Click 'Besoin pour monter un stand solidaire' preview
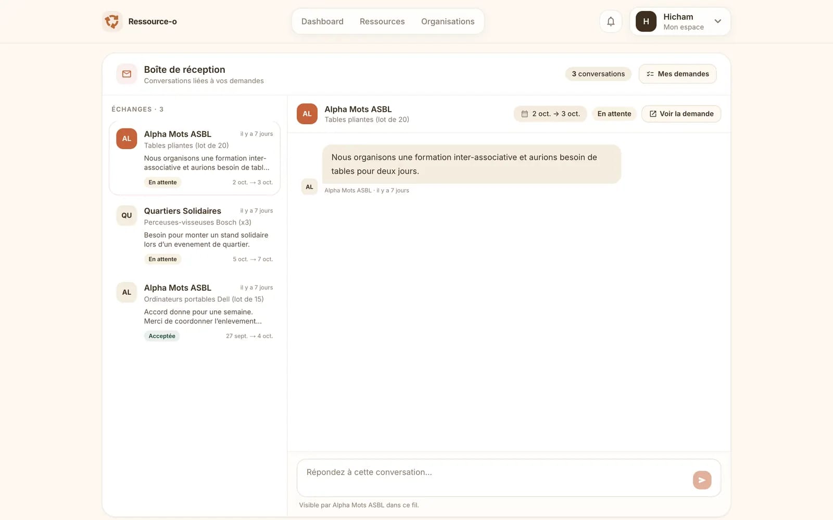 [206, 240]
